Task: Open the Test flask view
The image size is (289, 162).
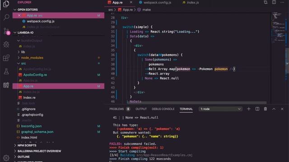Action: [x=6, y=72]
